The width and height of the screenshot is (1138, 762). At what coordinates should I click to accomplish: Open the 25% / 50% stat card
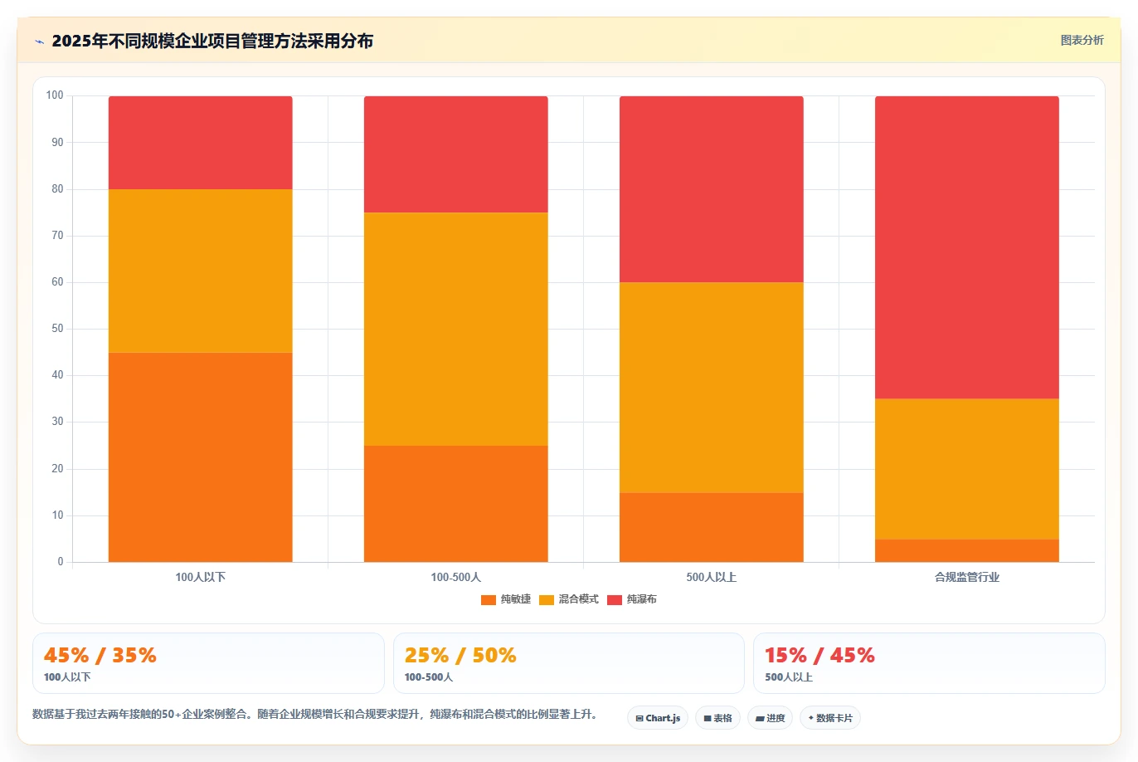pos(569,663)
